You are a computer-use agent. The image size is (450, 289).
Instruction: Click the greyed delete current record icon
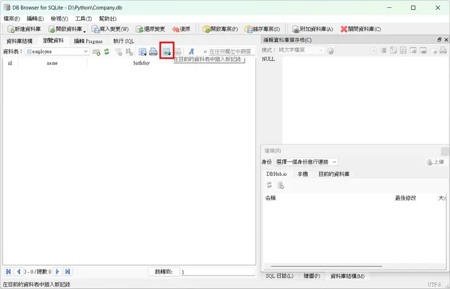tap(178, 52)
